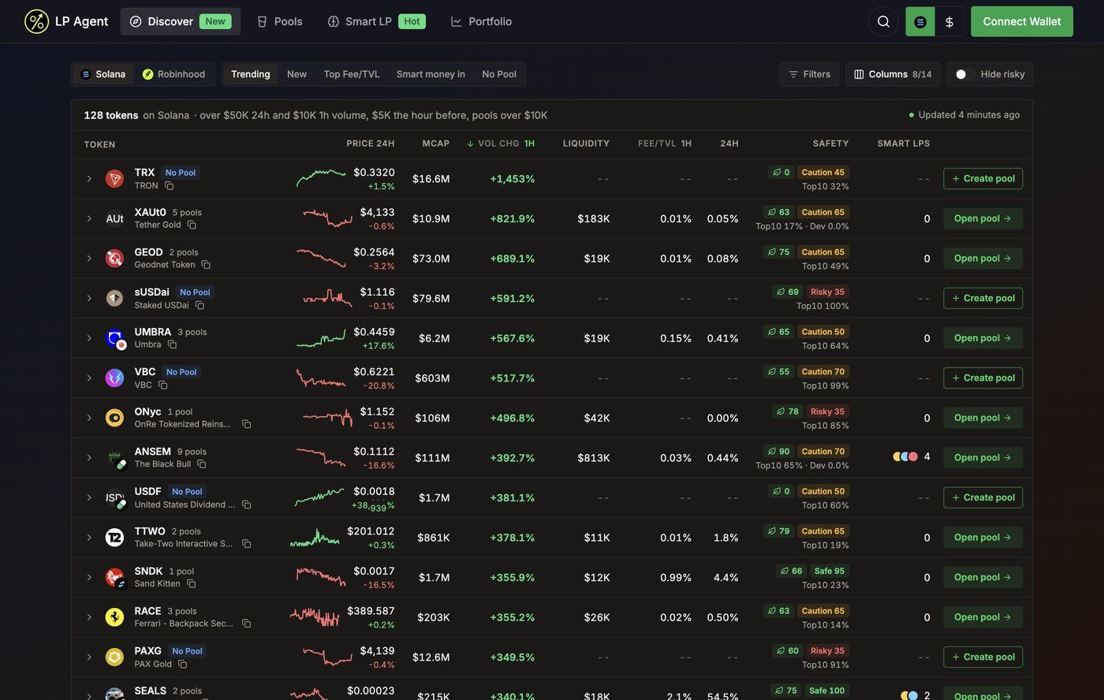
Task: Select the Smart money in tab
Action: click(431, 74)
